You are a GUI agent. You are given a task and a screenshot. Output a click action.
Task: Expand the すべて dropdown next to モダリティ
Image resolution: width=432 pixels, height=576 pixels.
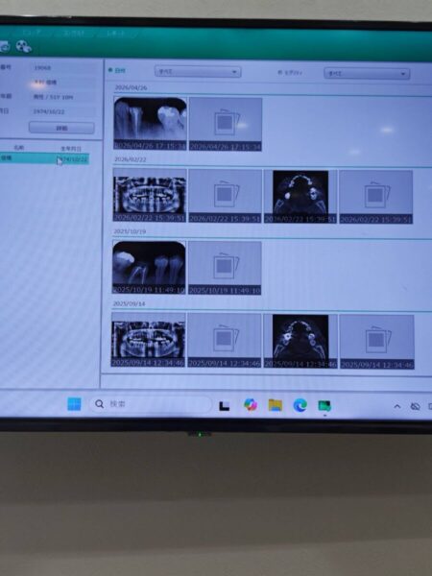pyautogui.click(x=367, y=74)
